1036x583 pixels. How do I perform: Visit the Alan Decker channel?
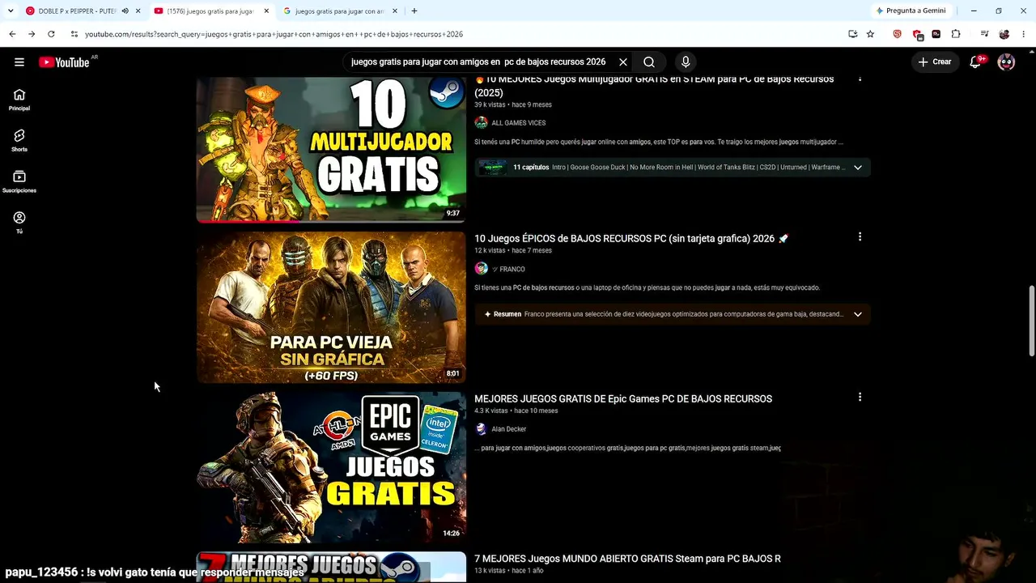point(509,429)
